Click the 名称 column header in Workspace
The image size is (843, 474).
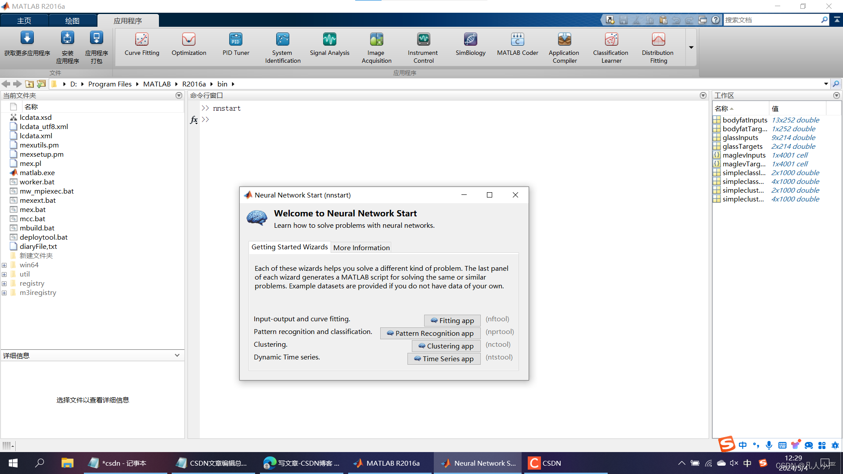(x=740, y=108)
